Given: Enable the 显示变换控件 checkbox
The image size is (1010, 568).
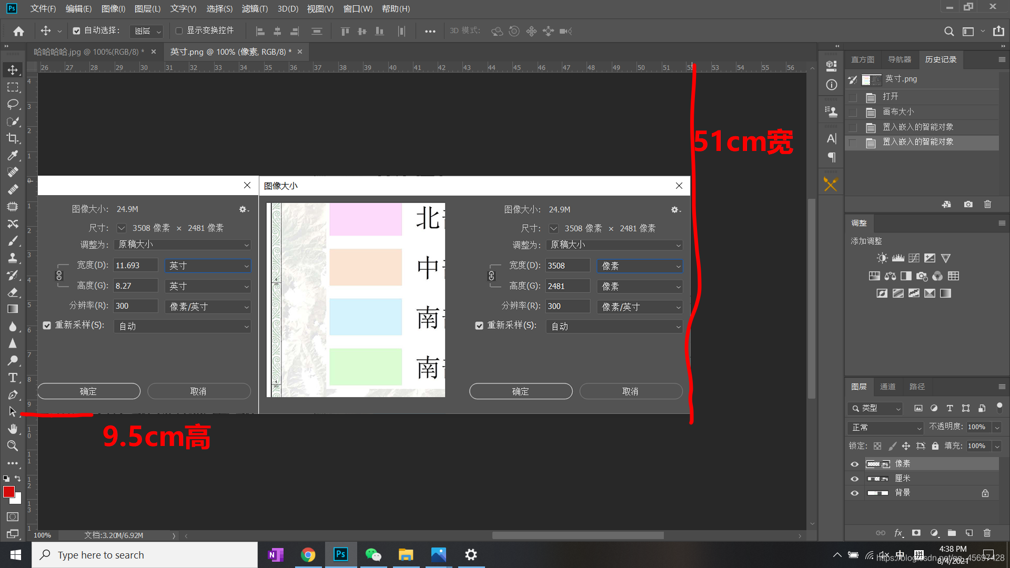Looking at the screenshot, I should (x=179, y=31).
